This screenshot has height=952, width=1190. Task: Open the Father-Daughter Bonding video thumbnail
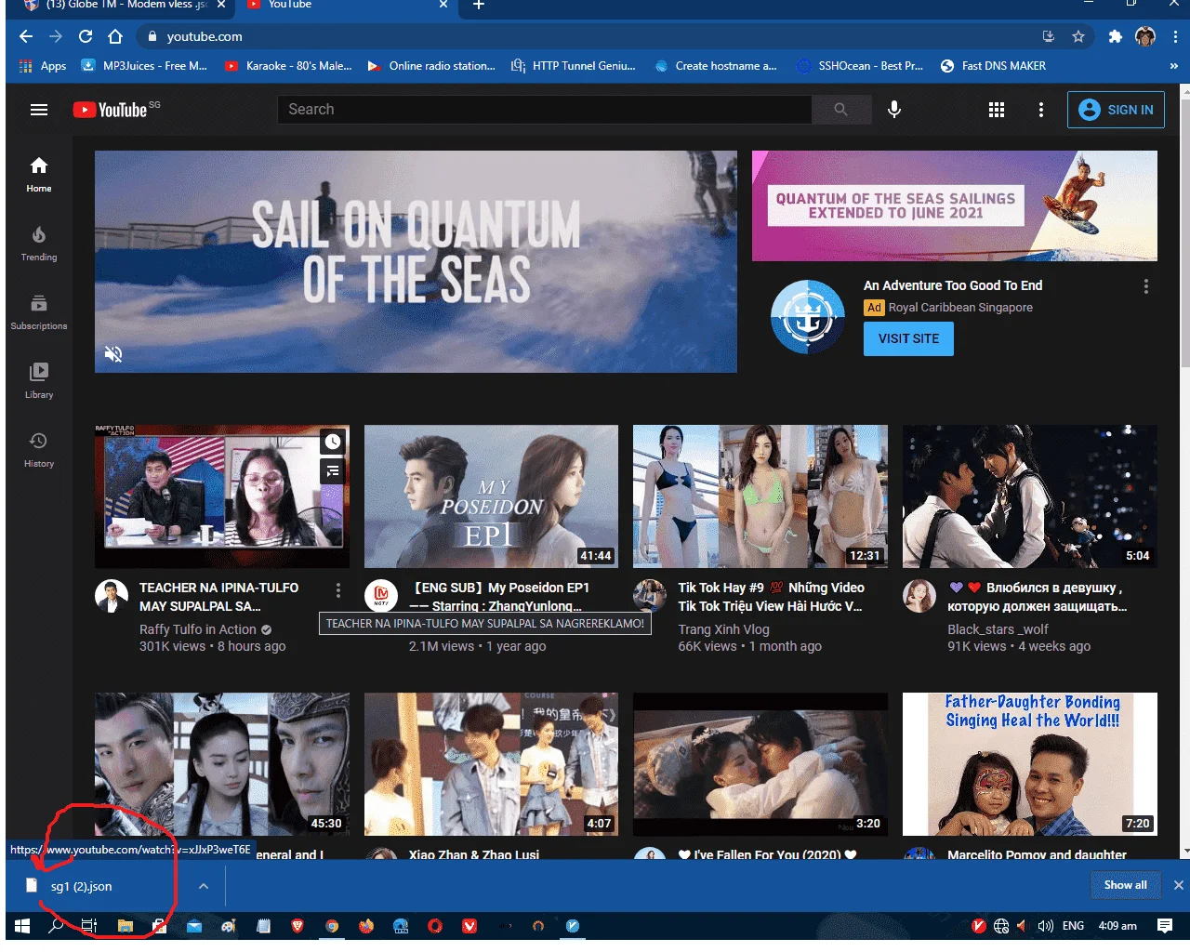coord(1030,764)
